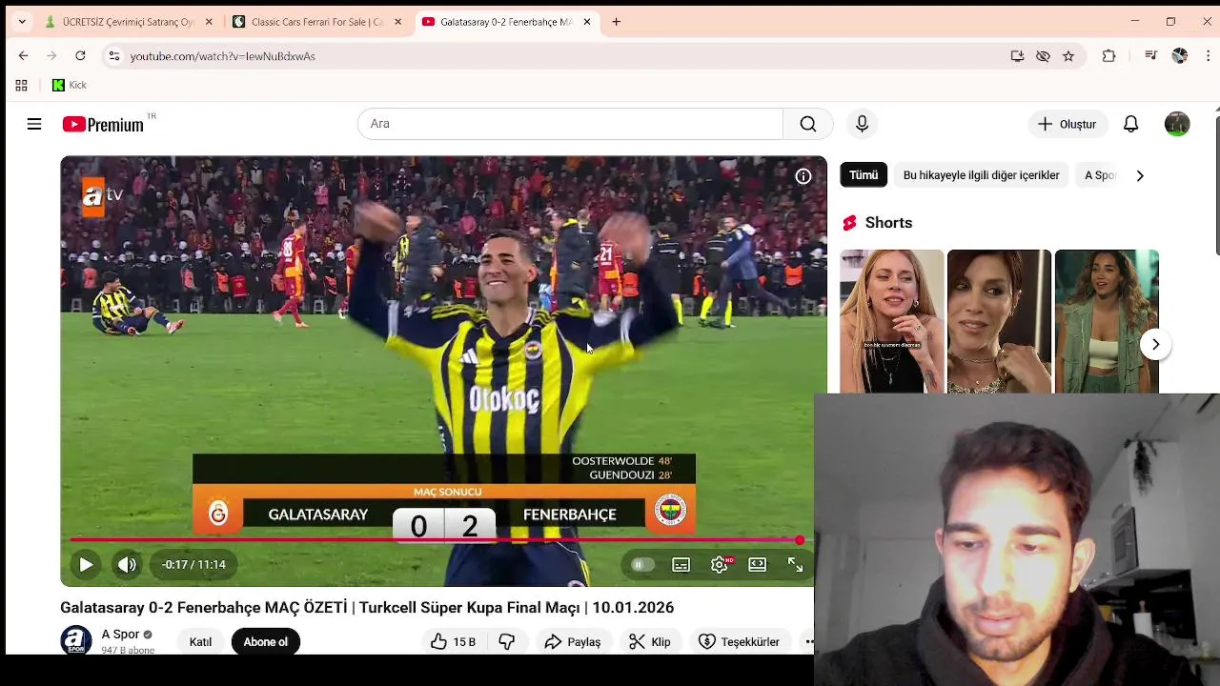Image resolution: width=1220 pixels, height=686 pixels.
Task: Bookmark this page with the star
Action: coord(1068,56)
